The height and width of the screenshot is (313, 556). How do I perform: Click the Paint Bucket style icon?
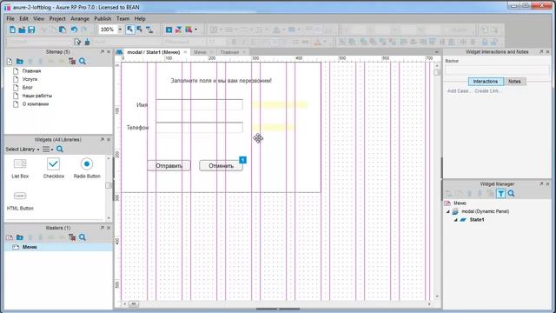[87, 42]
